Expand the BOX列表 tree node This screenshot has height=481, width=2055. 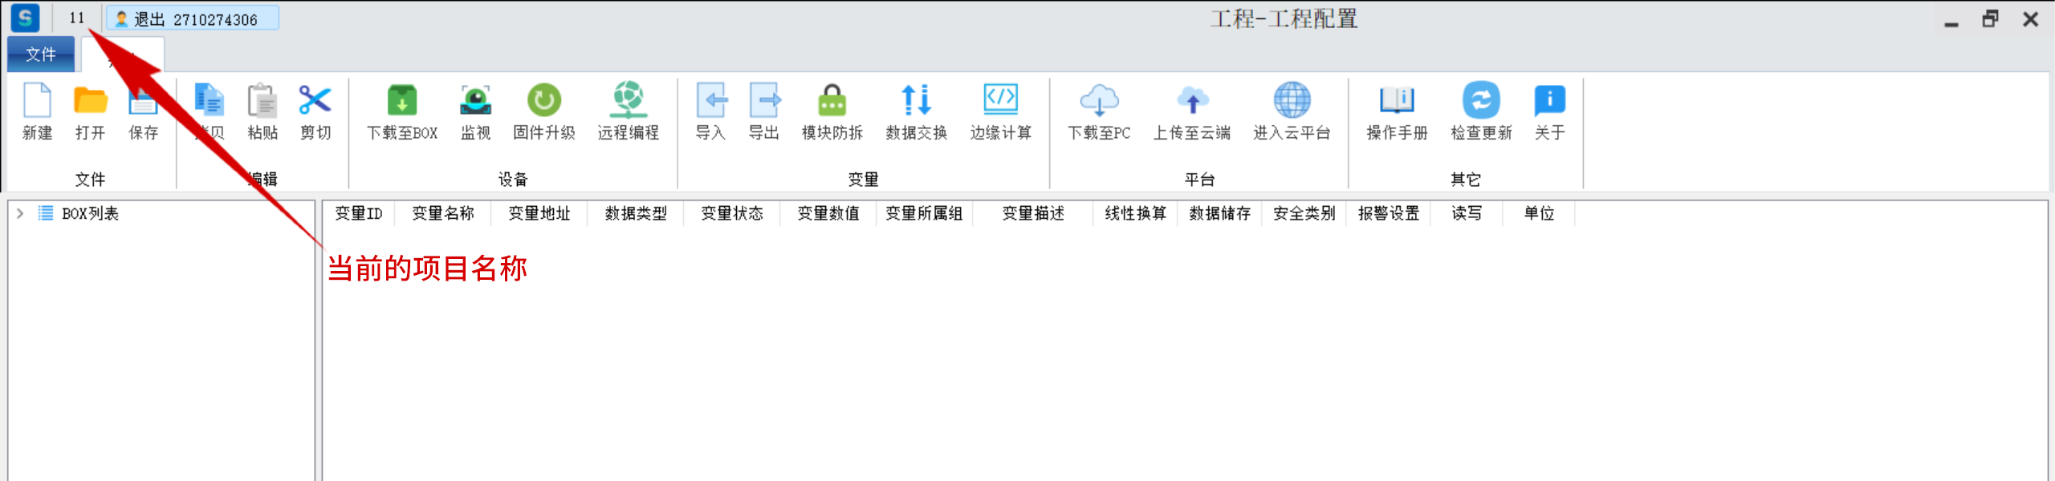(20, 213)
